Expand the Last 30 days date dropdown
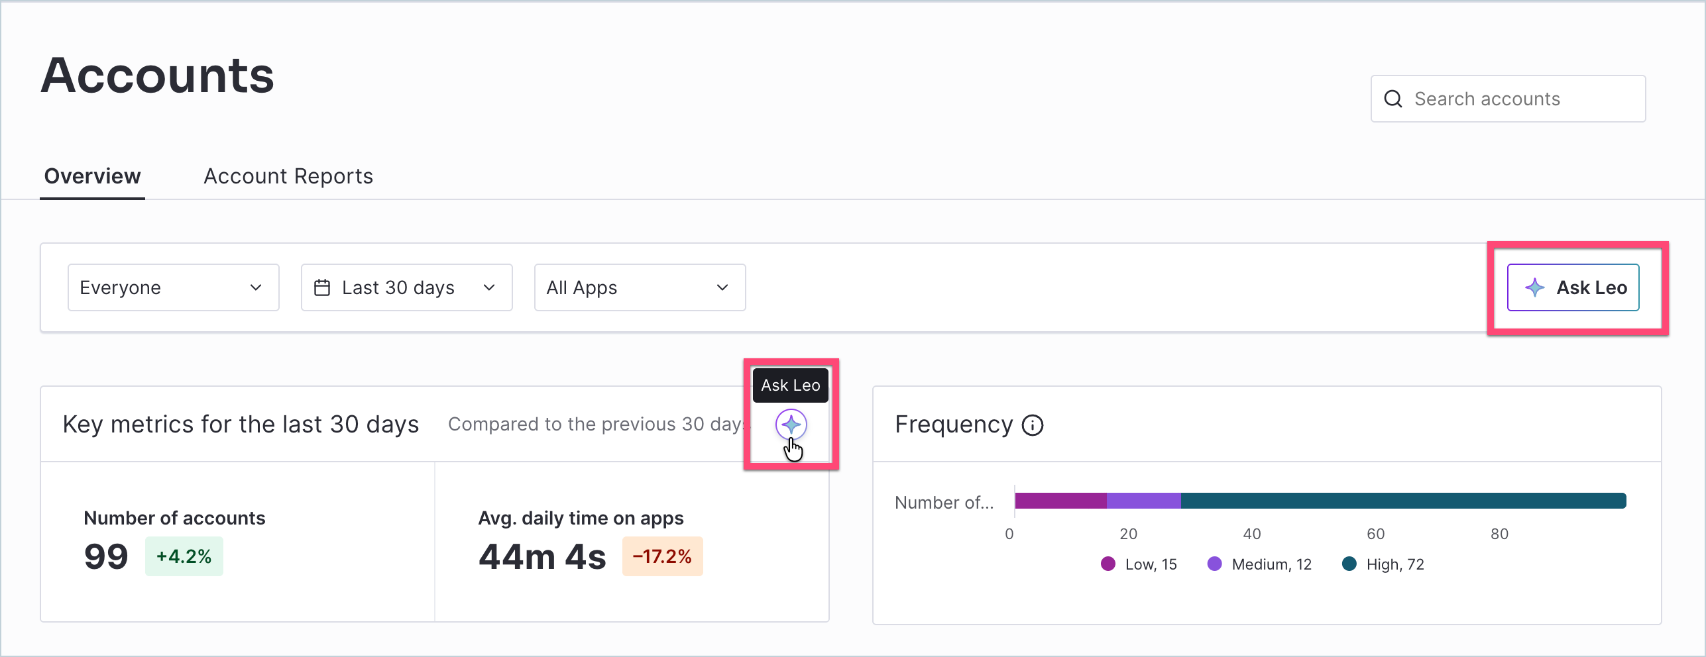 tap(406, 287)
